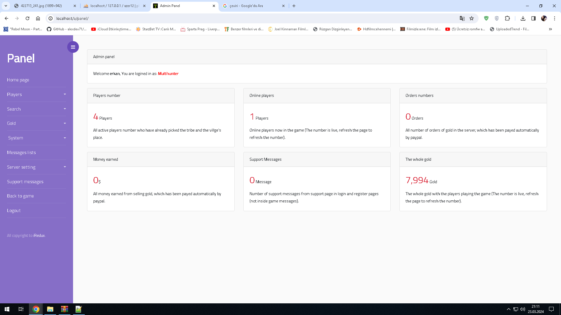
Task: Click the Back to game link
Action: coord(20,196)
